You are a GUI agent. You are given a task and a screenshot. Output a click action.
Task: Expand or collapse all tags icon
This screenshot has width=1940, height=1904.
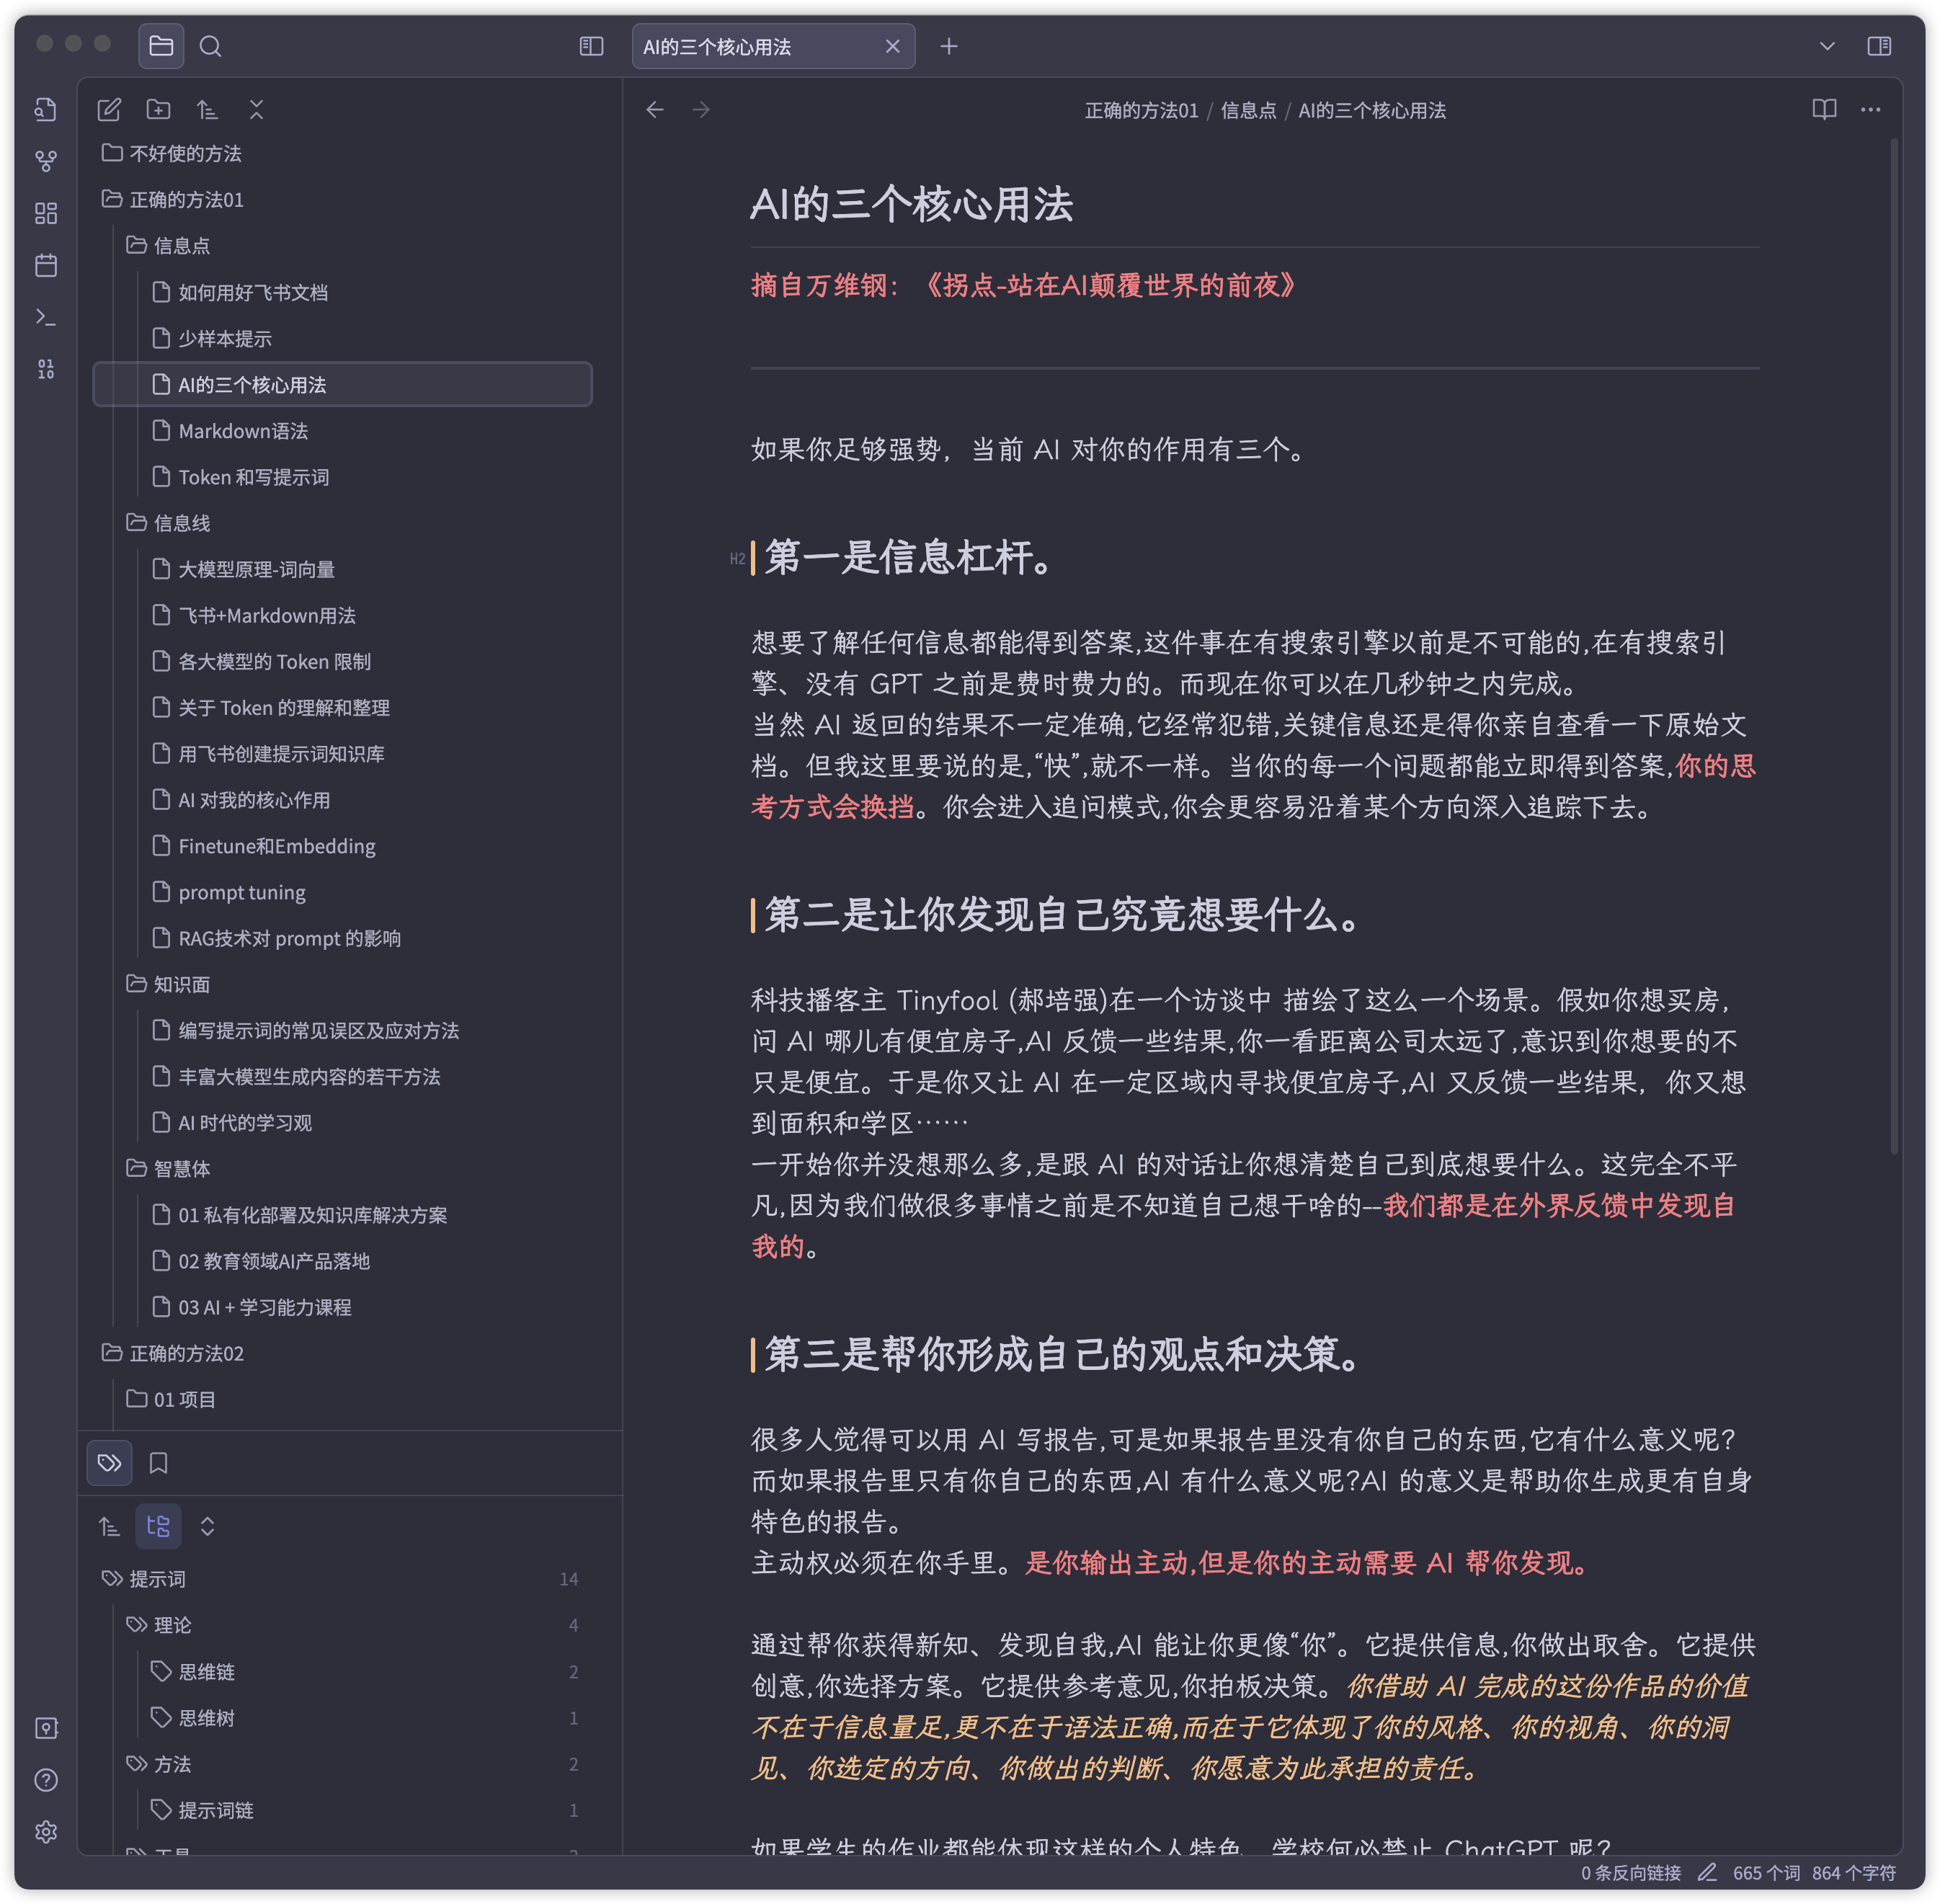pos(207,1526)
